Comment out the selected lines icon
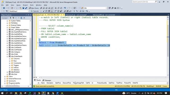170x95 pixels. 74,11
